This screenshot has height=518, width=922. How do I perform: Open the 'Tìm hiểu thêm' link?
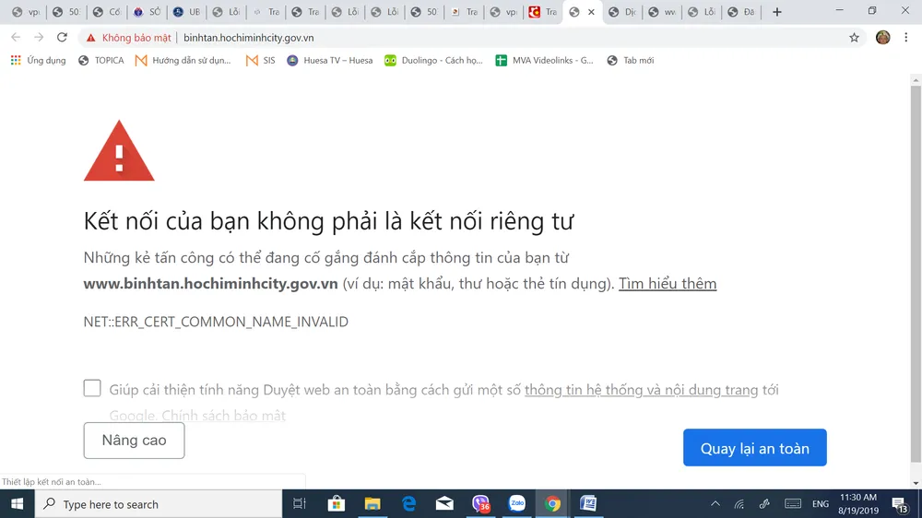point(667,284)
